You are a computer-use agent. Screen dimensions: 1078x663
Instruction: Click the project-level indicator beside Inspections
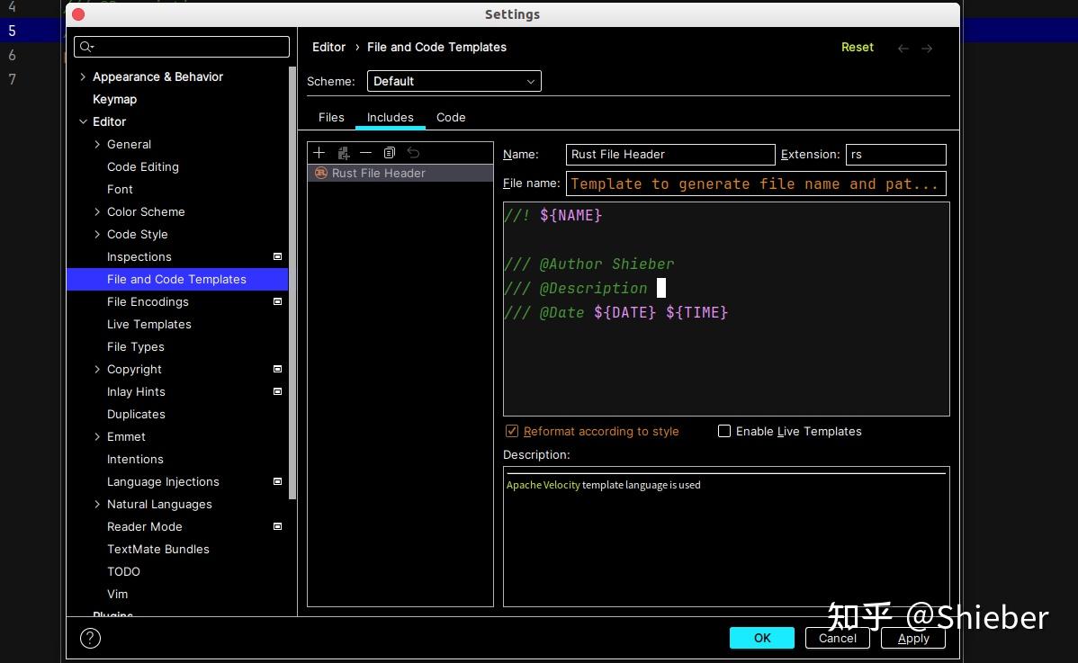(x=277, y=256)
